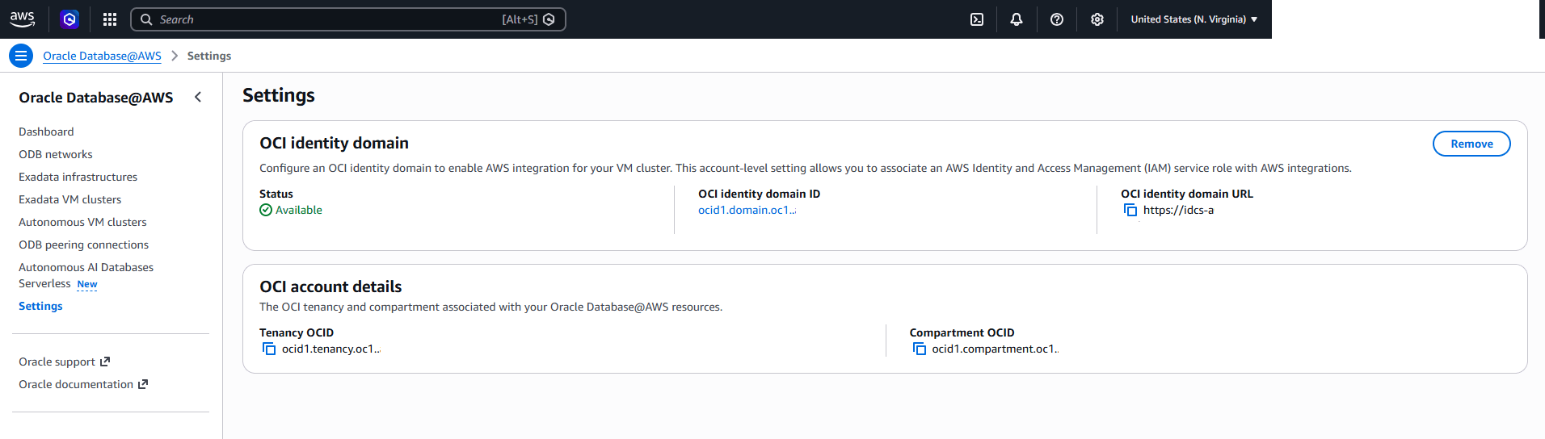Open the United States (N. Virginia) region dropdown
This screenshot has height=439, width=1545.
[1193, 19]
